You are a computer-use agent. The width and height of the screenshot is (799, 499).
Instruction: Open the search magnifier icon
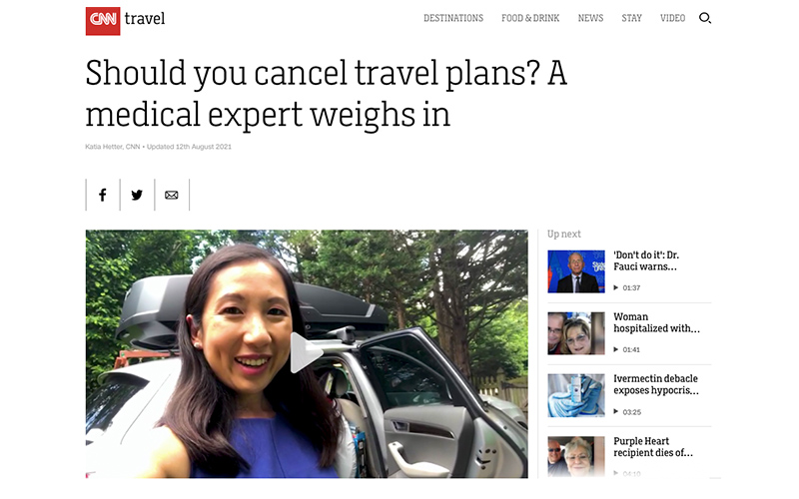pyautogui.click(x=705, y=18)
